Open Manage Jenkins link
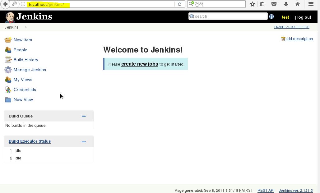The width and height of the screenshot is (320, 193). click(30, 70)
